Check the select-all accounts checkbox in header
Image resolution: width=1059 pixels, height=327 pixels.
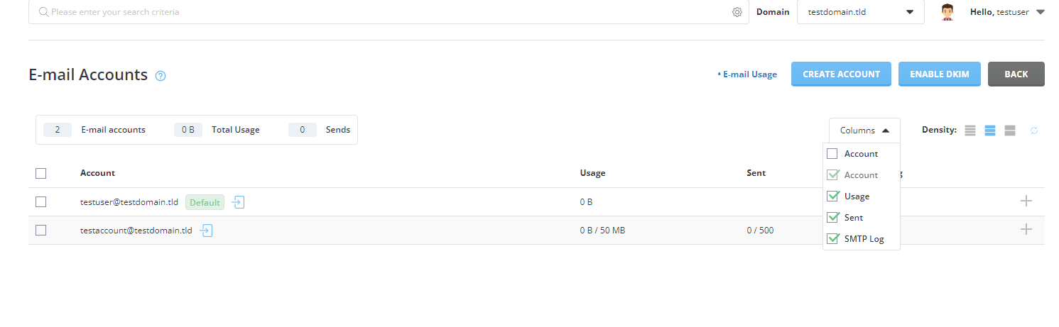[40, 173]
